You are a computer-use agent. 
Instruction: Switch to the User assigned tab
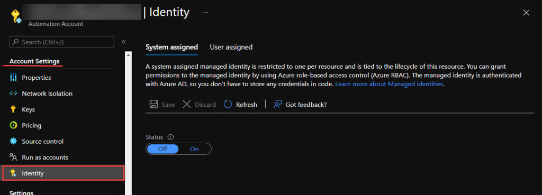(231, 47)
